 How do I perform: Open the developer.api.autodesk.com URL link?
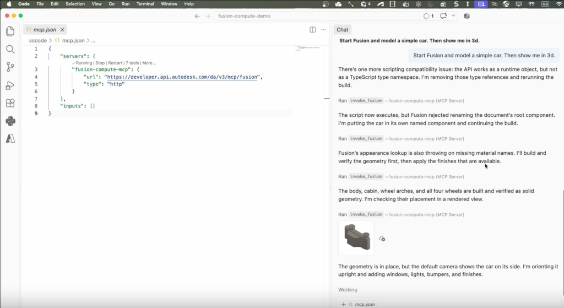(182, 77)
